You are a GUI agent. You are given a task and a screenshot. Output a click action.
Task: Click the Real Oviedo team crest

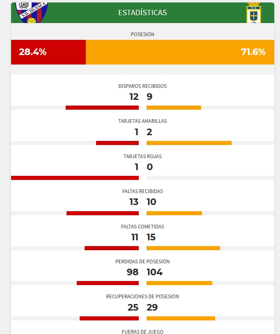(254, 13)
